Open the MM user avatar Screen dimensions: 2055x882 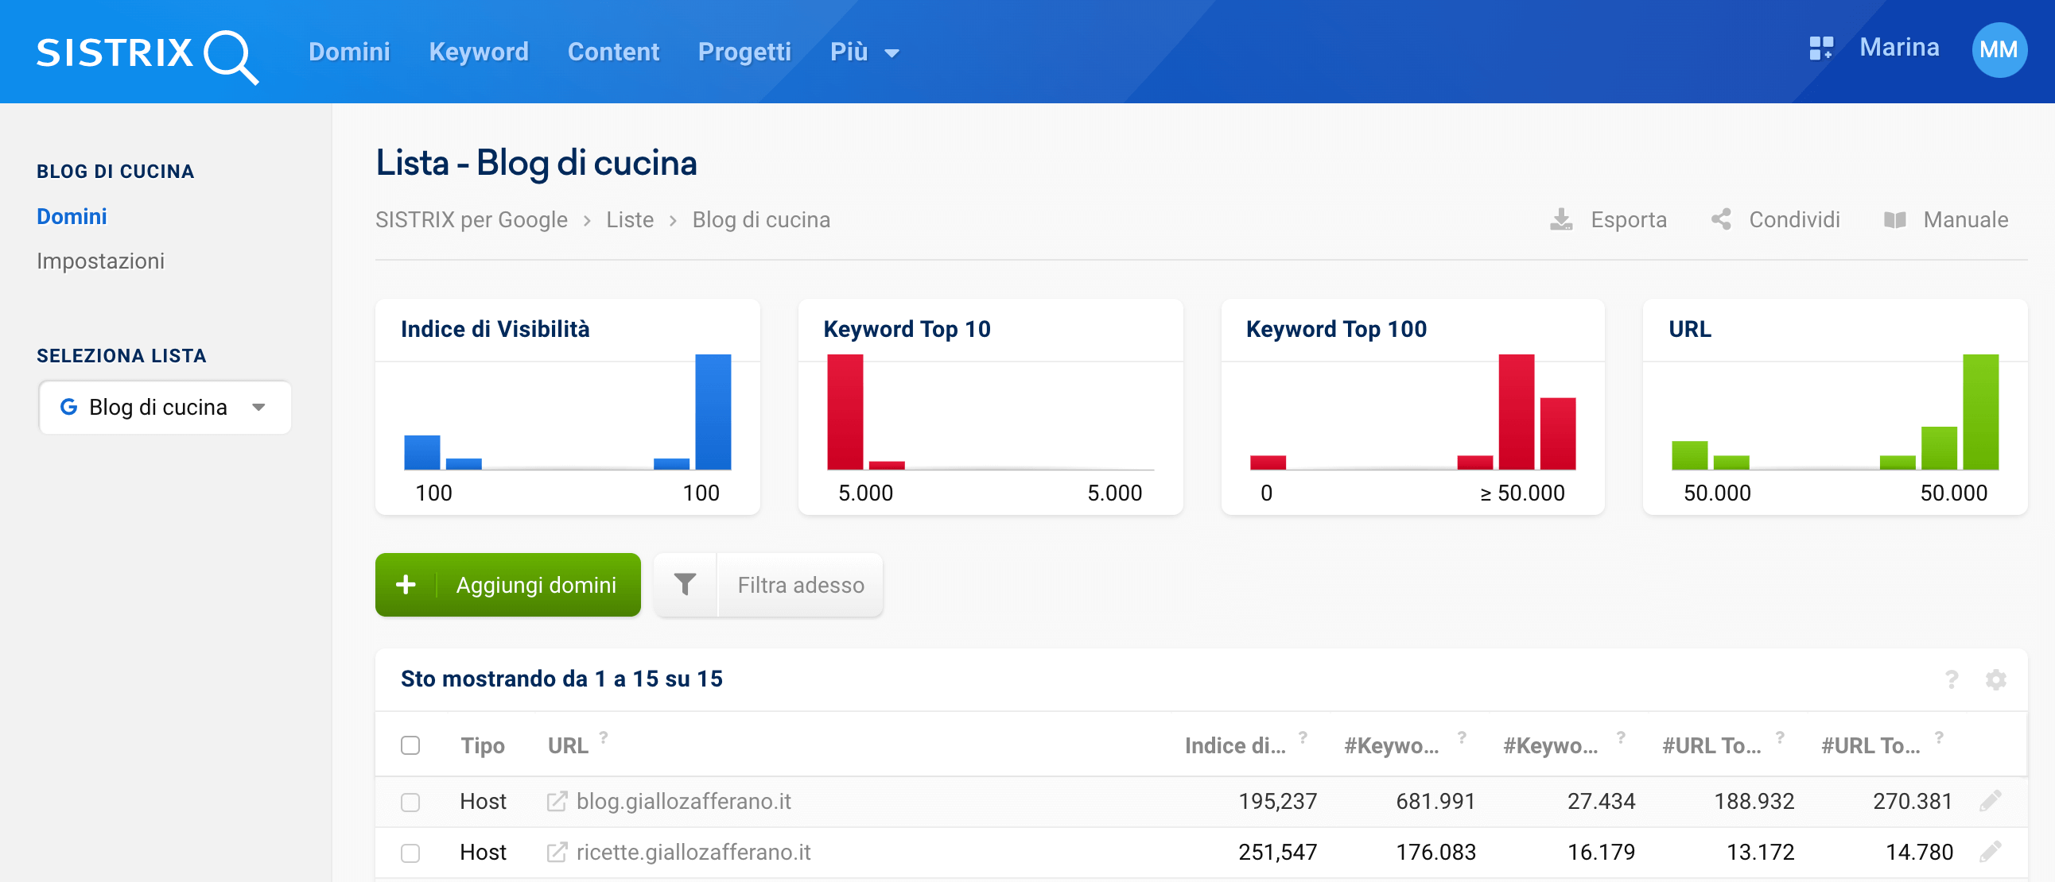pyautogui.click(x=1999, y=49)
